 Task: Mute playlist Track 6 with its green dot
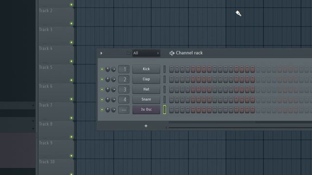(72, 99)
